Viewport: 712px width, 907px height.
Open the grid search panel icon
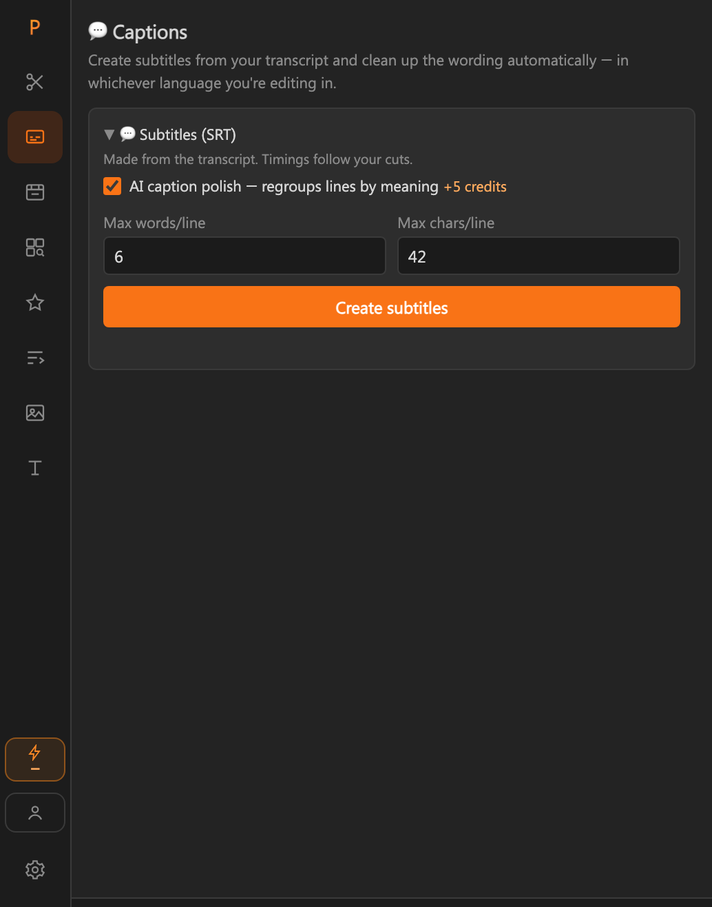pos(35,247)
